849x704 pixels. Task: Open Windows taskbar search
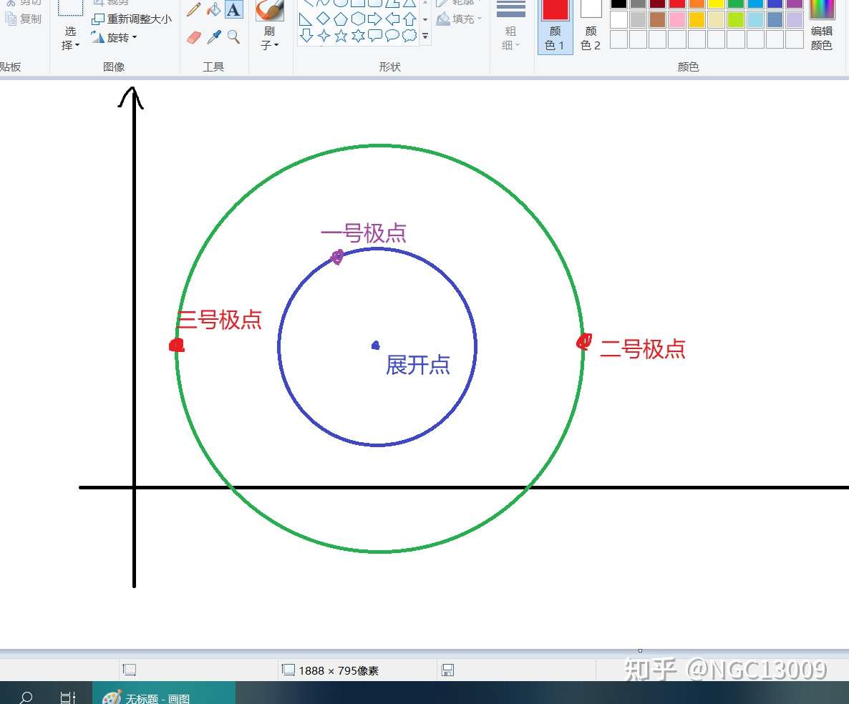click(x=26, y=698)
